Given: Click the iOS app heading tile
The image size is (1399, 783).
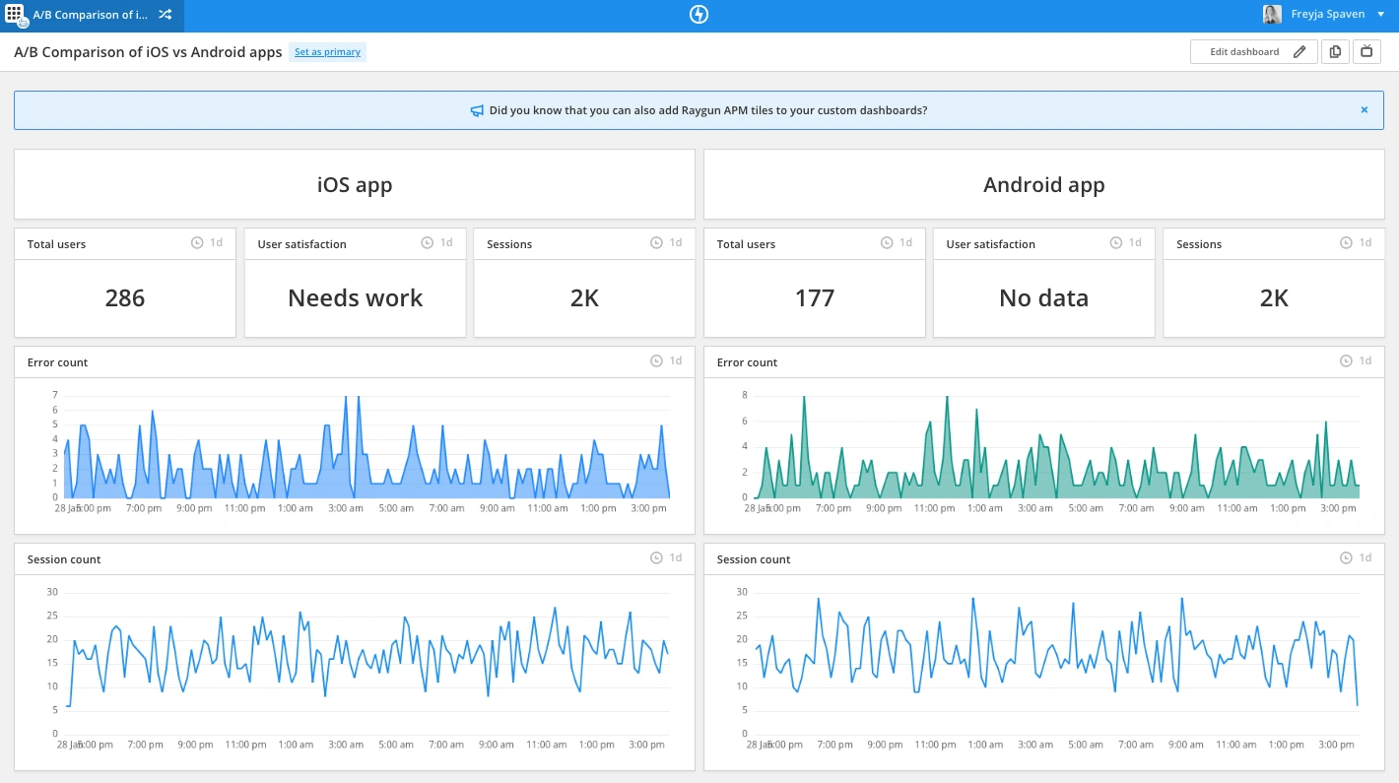Looking at the screenshot, I should pos(355,184).
